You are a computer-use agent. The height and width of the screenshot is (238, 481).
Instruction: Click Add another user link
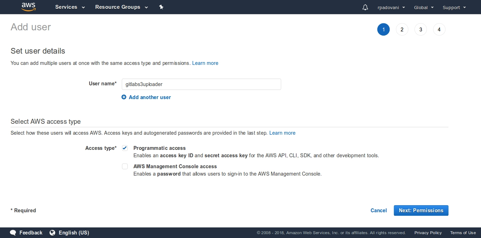150,97
